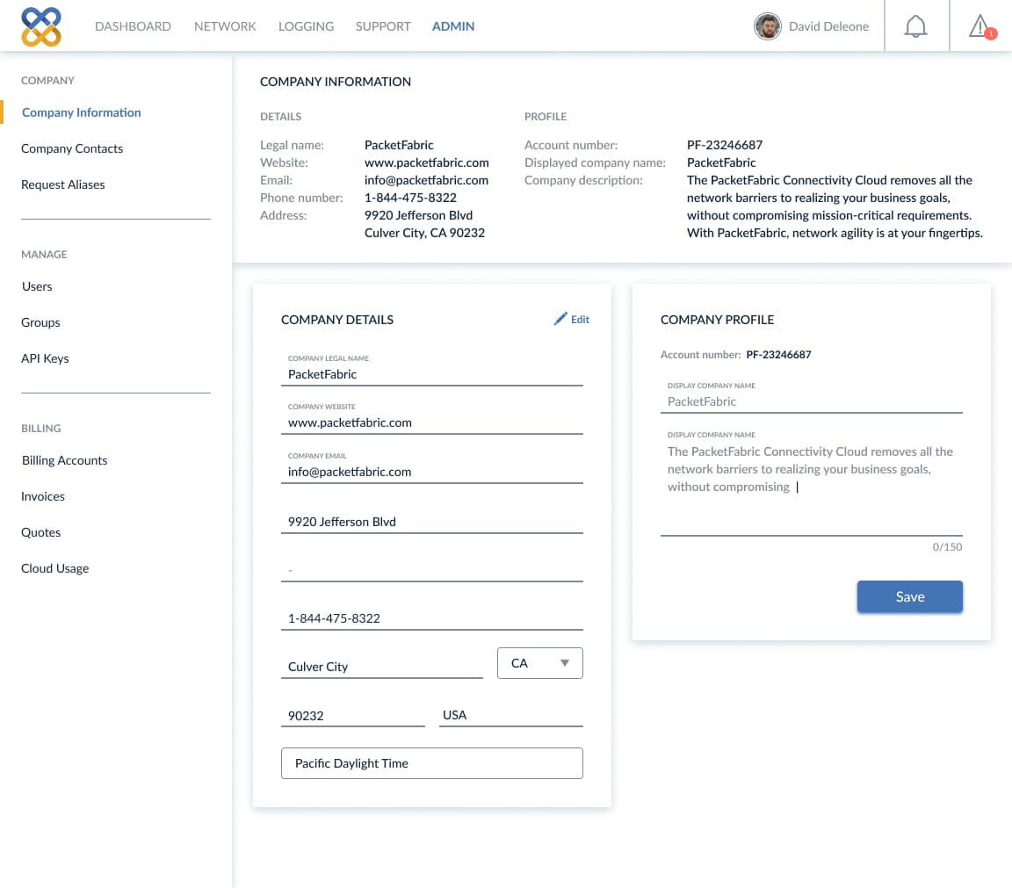The width and height of the screenshot is (1012, 888).
Task: Select the ADMIN menu item
Action: [453, 26]
